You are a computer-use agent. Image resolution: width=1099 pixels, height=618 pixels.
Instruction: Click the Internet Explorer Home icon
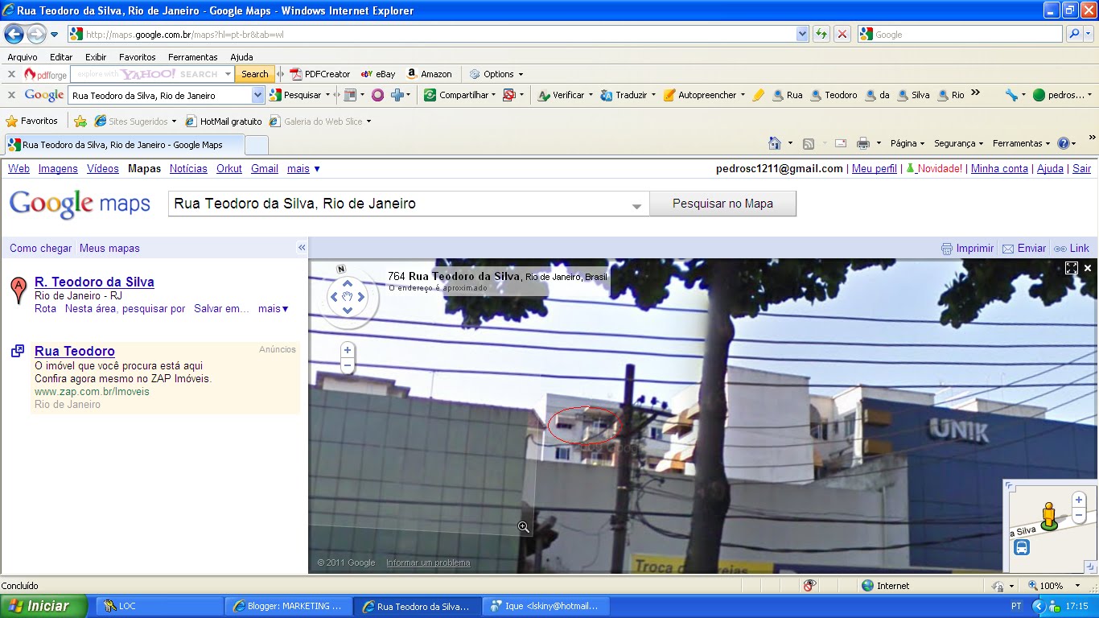pos(775,142)
